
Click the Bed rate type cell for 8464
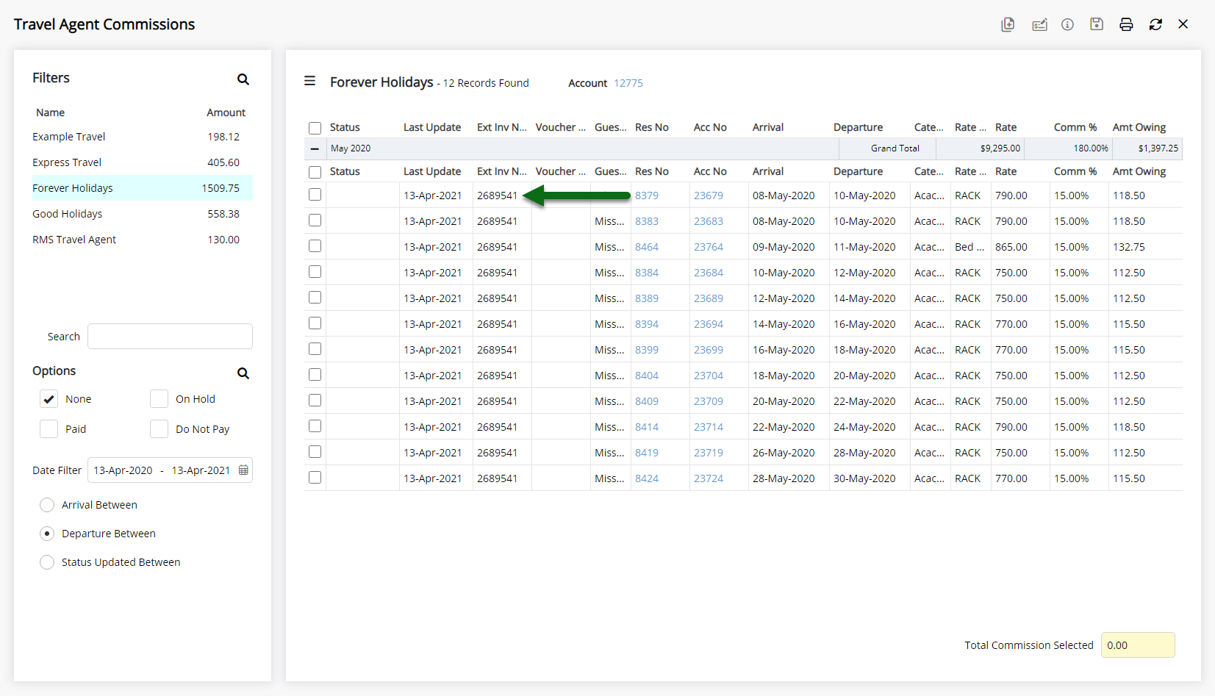point(970,247)
